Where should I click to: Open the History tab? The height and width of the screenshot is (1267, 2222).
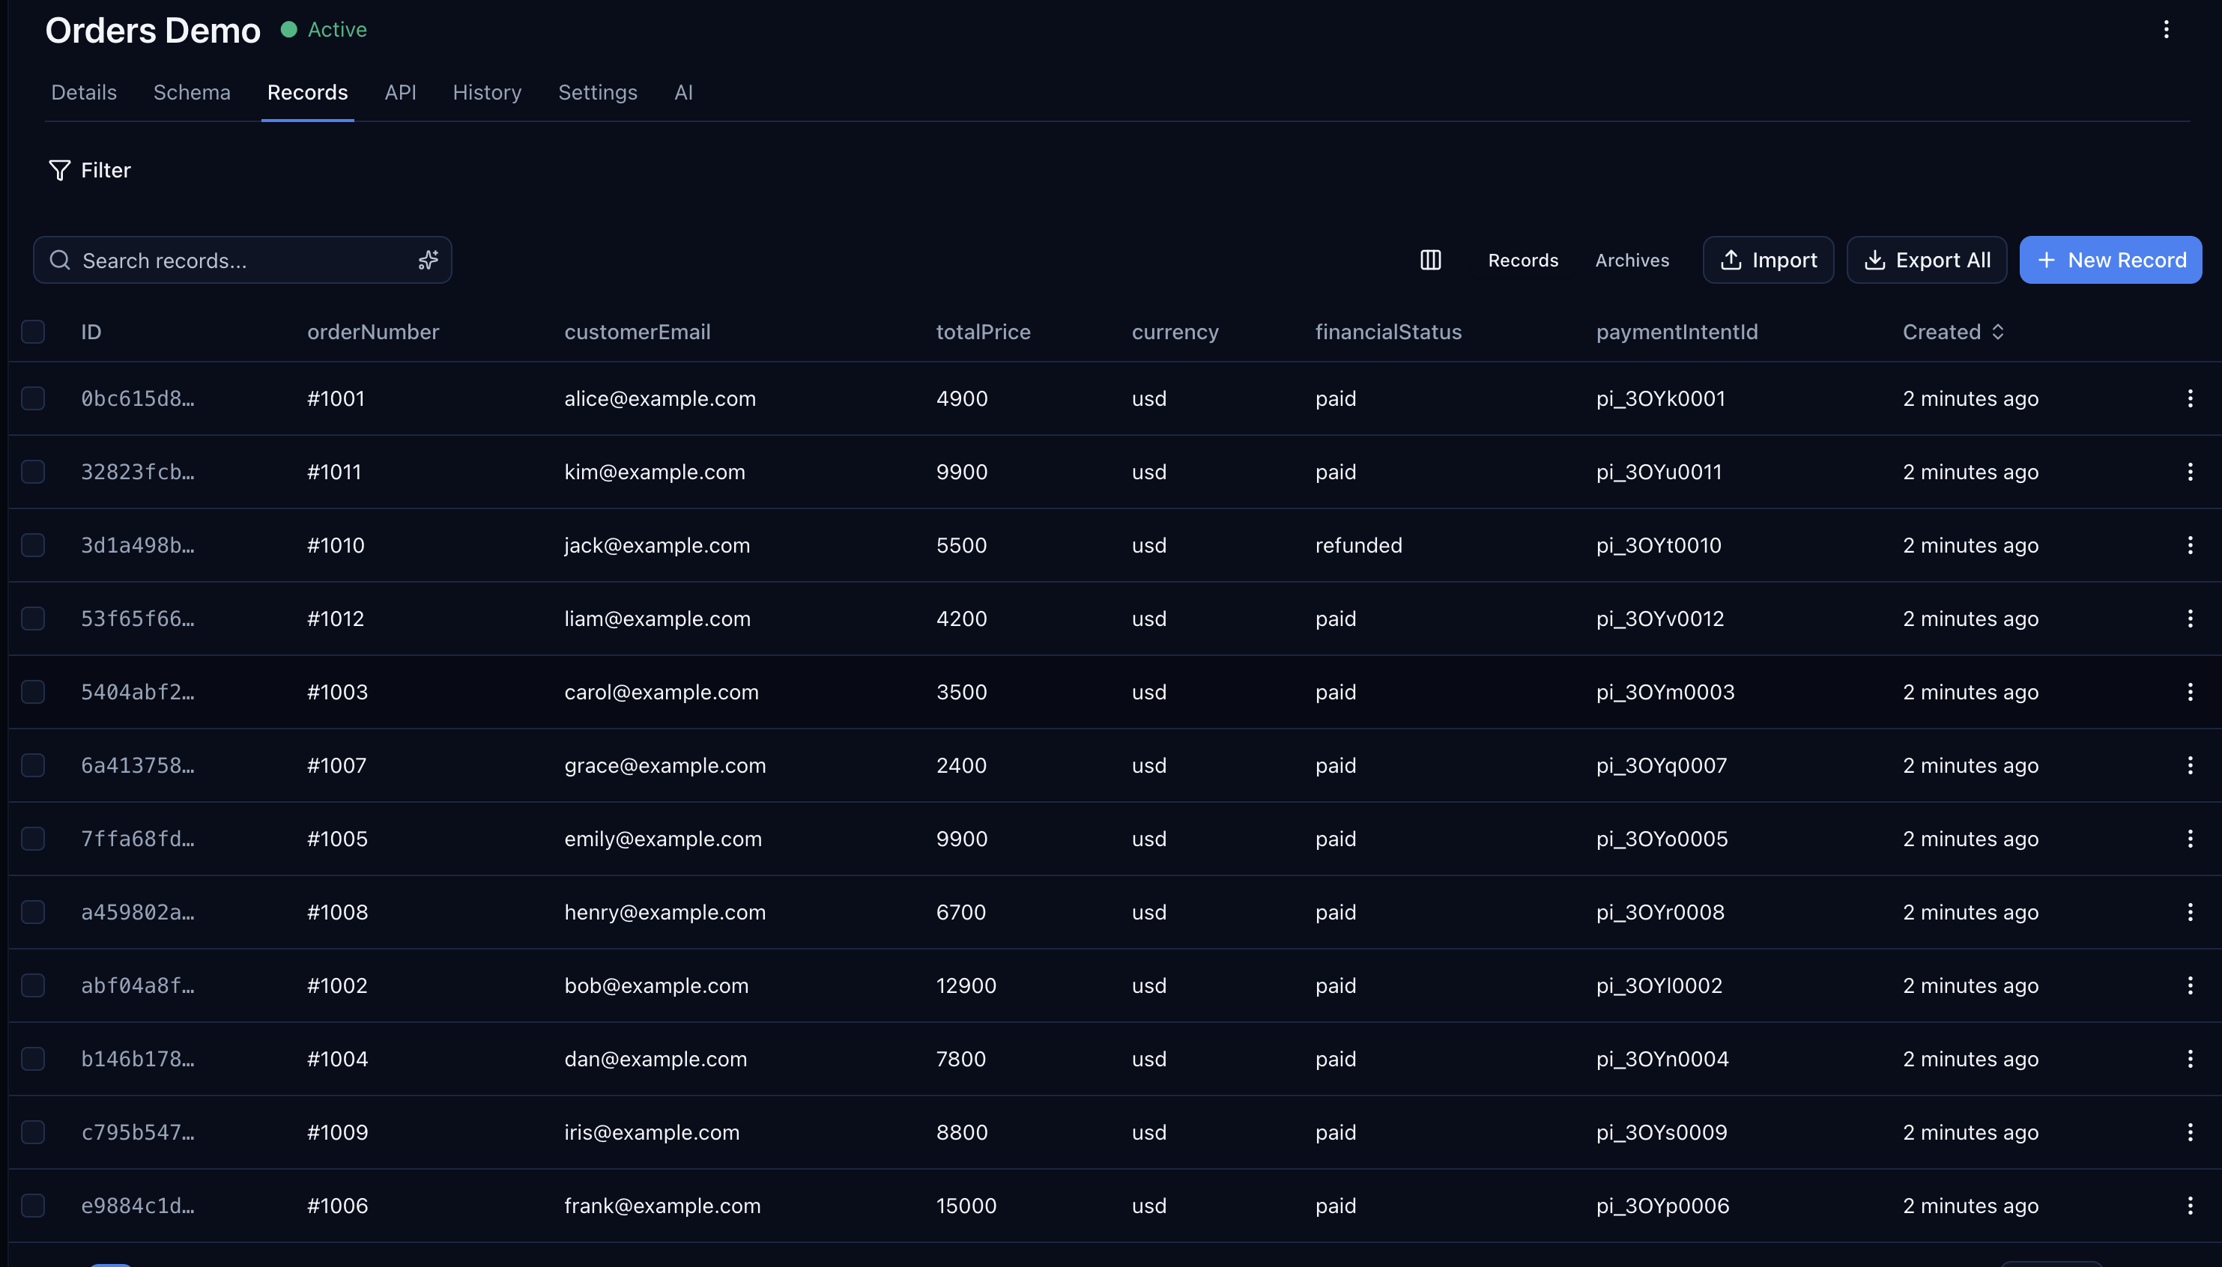(486, 92)
